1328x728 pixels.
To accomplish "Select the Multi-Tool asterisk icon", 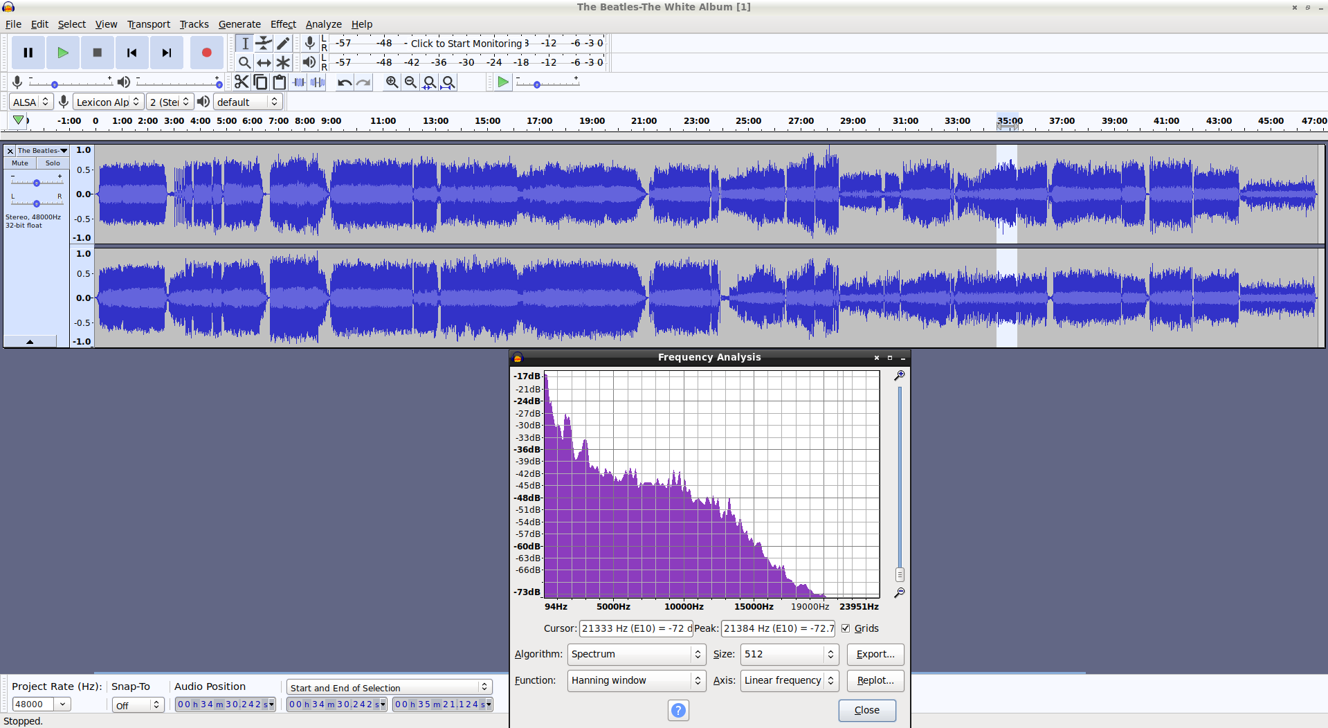I will [282, 62].
